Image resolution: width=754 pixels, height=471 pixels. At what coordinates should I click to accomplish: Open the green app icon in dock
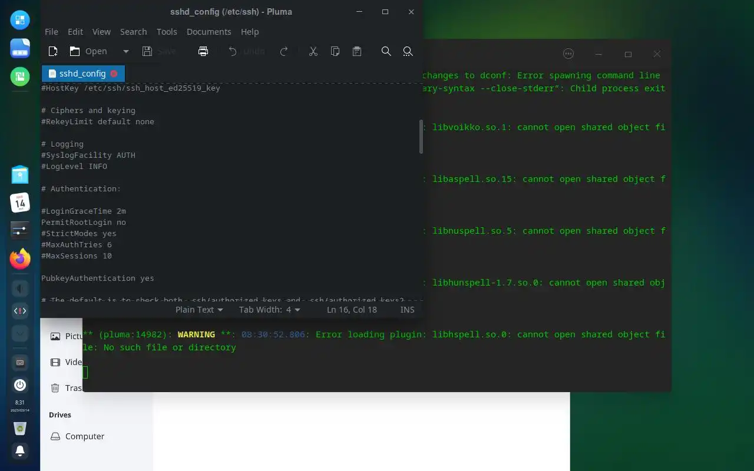tap(20, 77)
